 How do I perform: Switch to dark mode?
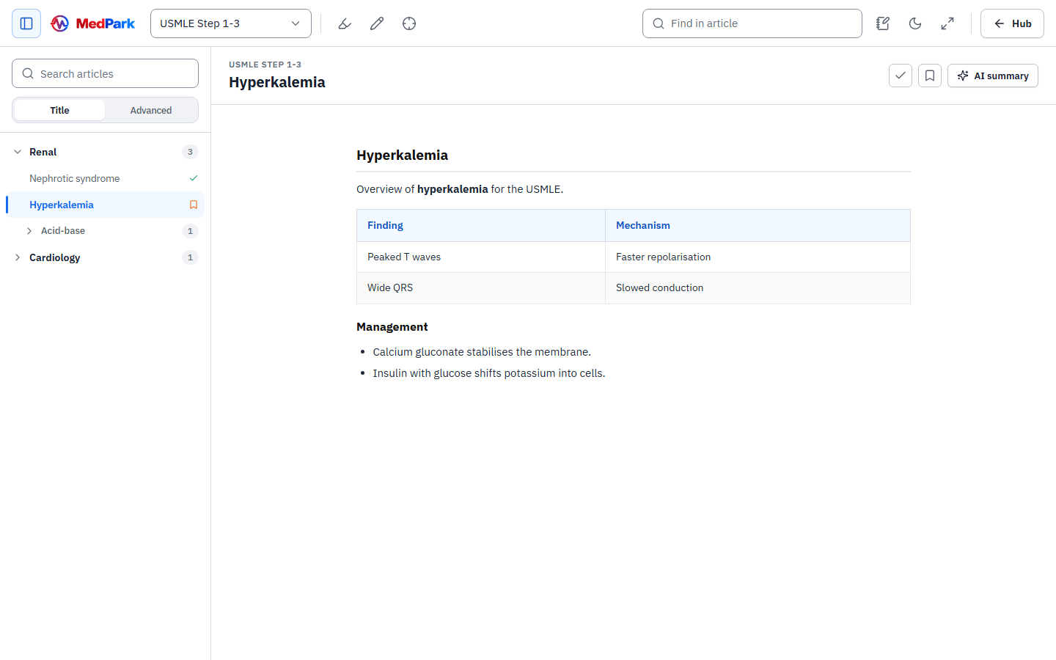point(915,23)
